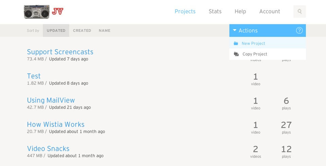Click the boombox logo image

(x=37, y=12)
